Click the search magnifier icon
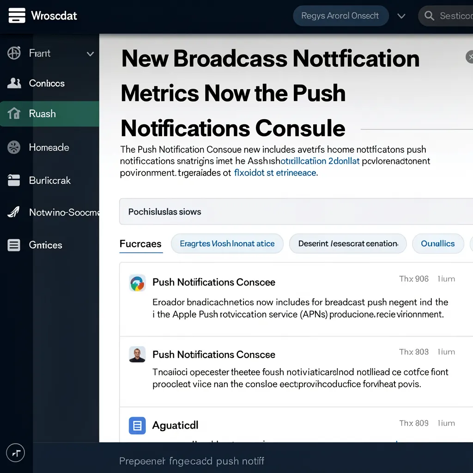The width and height of the screenshot is (473, 473). point(429,16)
